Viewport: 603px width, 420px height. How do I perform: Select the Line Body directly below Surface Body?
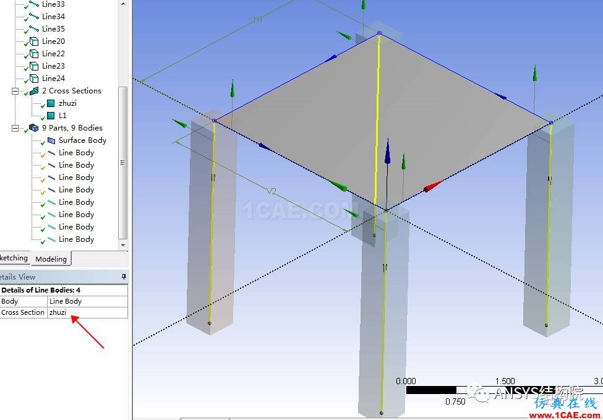(77, 153)
